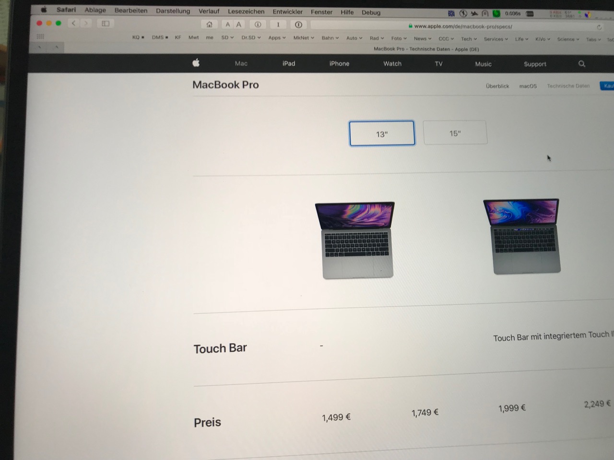Open the Entwickler menu
This screenshot has width=614, height=460.
pyautogui.click(x=288, y=11)
